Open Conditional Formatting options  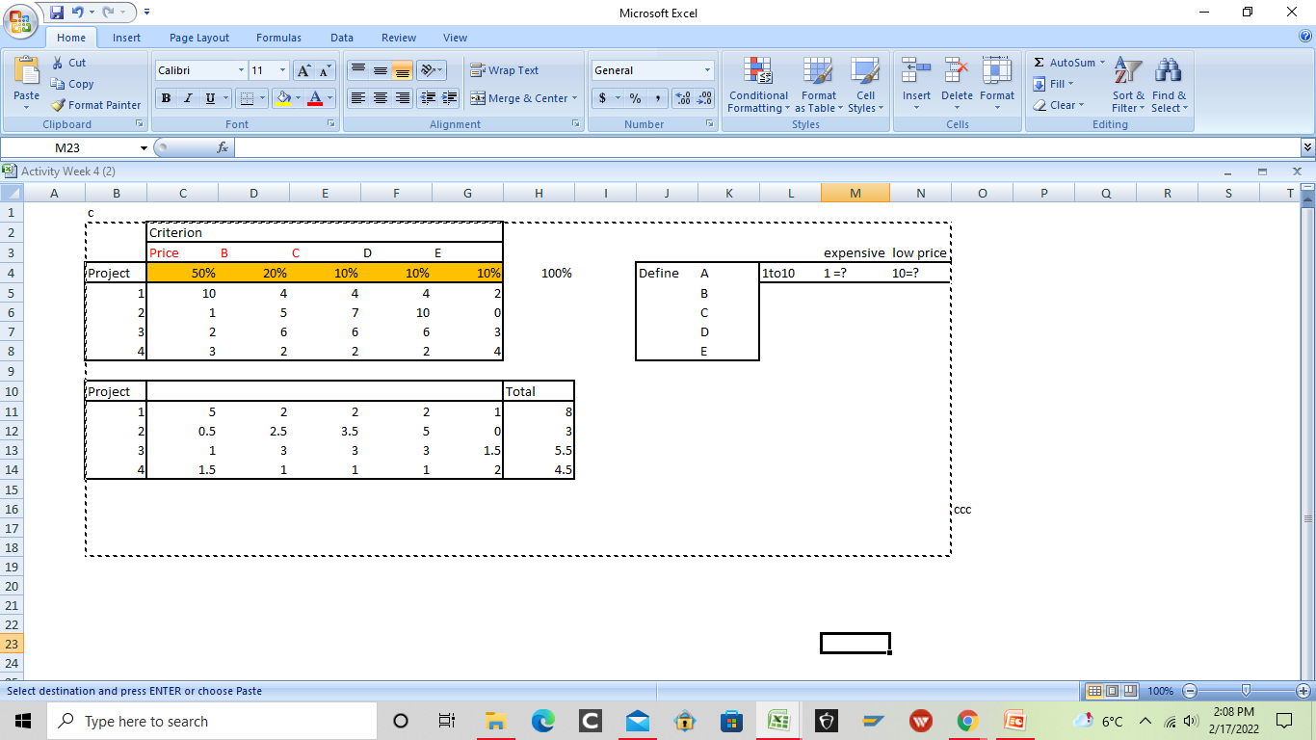pos(757,87)
